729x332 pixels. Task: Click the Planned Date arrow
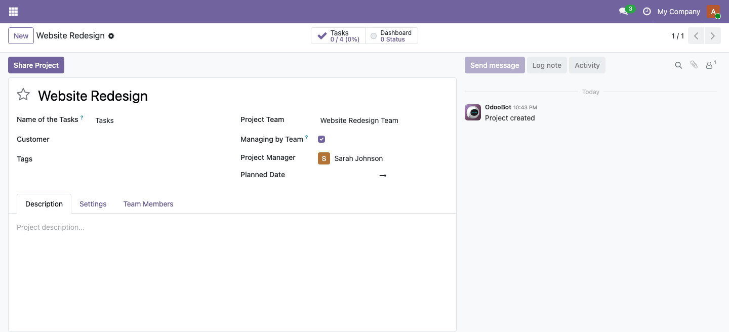point(383,175)
